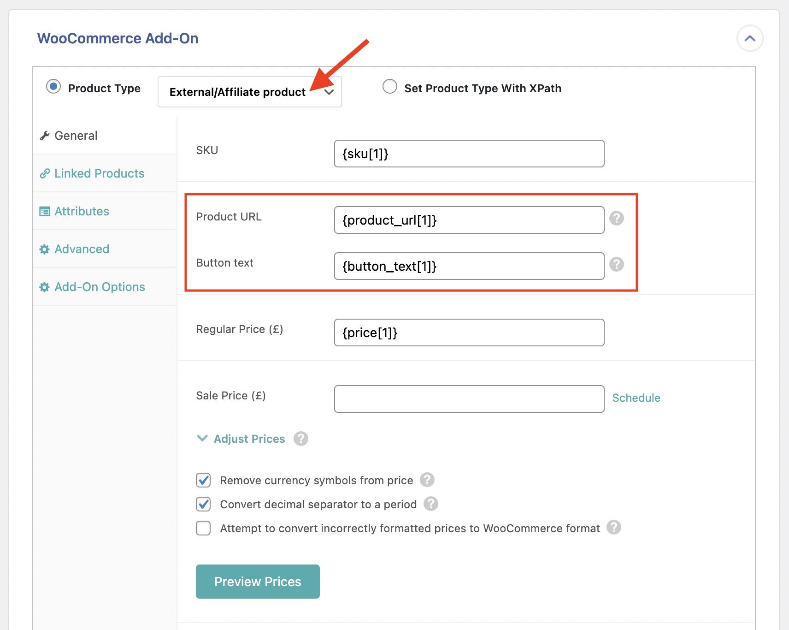Collapse the Adjust Prices section
This screenshot has width=789, height=630.
click(x=241, y=439)
